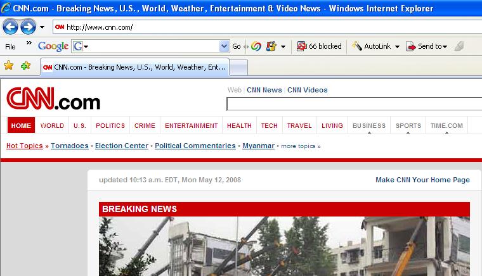Open the File menu
This screenshot has width=482, height=276.
pos(11,46)
